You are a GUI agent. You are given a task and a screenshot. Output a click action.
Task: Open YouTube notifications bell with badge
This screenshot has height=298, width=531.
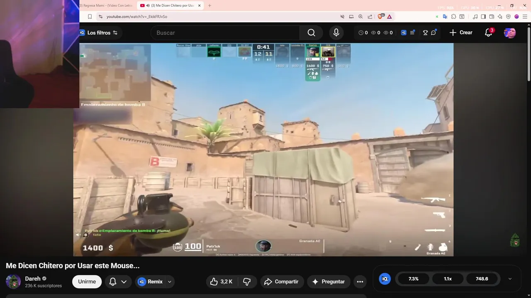tap(489, 32)
